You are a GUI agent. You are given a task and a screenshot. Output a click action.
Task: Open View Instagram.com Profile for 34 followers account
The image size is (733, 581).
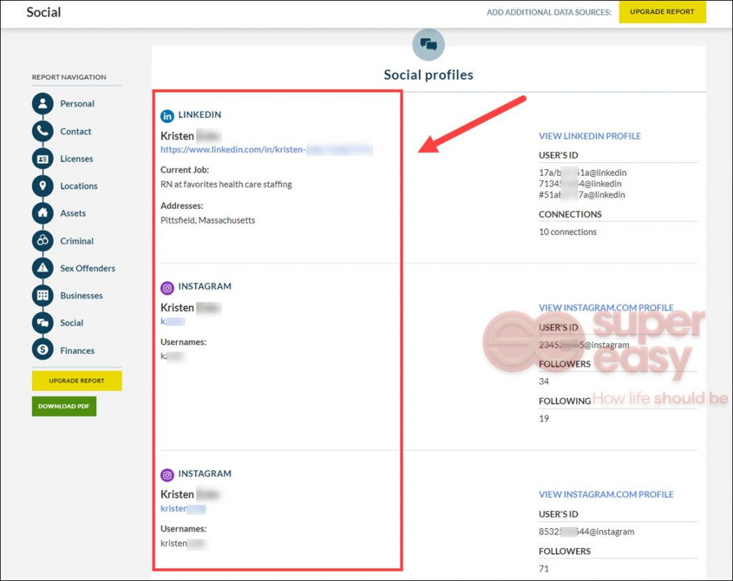[606, 307]
